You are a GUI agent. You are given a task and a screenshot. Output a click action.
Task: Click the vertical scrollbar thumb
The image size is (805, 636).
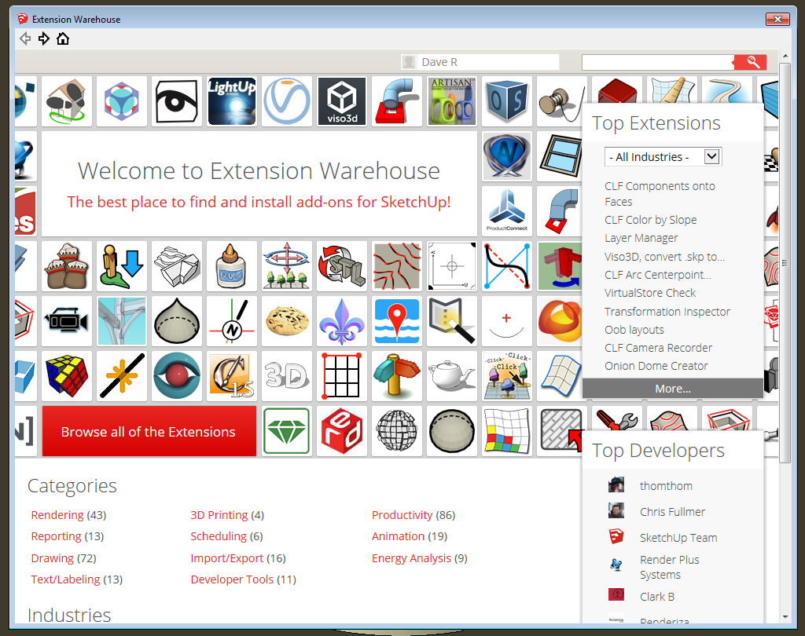click(x=785, y=263)
